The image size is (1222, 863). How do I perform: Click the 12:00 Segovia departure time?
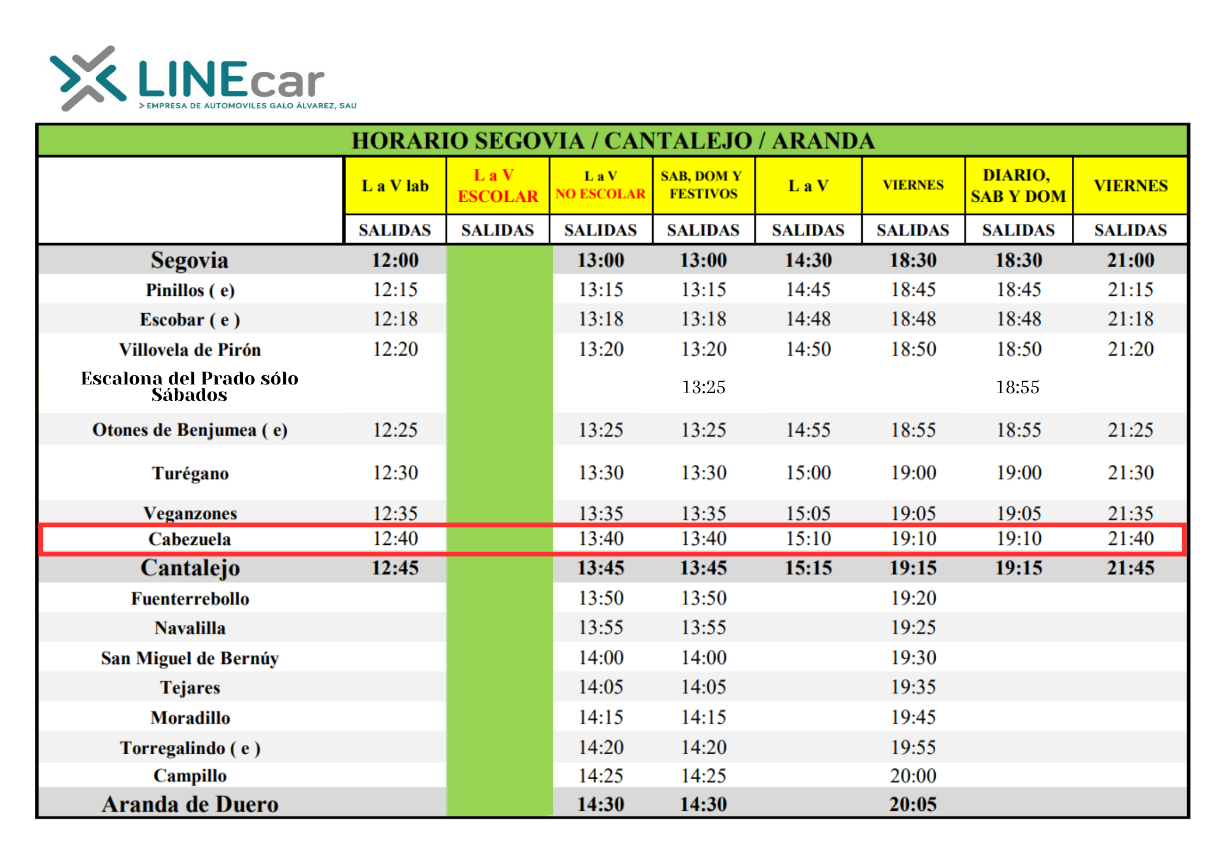395,260
